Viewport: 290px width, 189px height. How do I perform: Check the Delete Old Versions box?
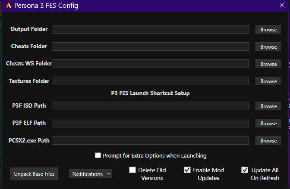[132, 170]
